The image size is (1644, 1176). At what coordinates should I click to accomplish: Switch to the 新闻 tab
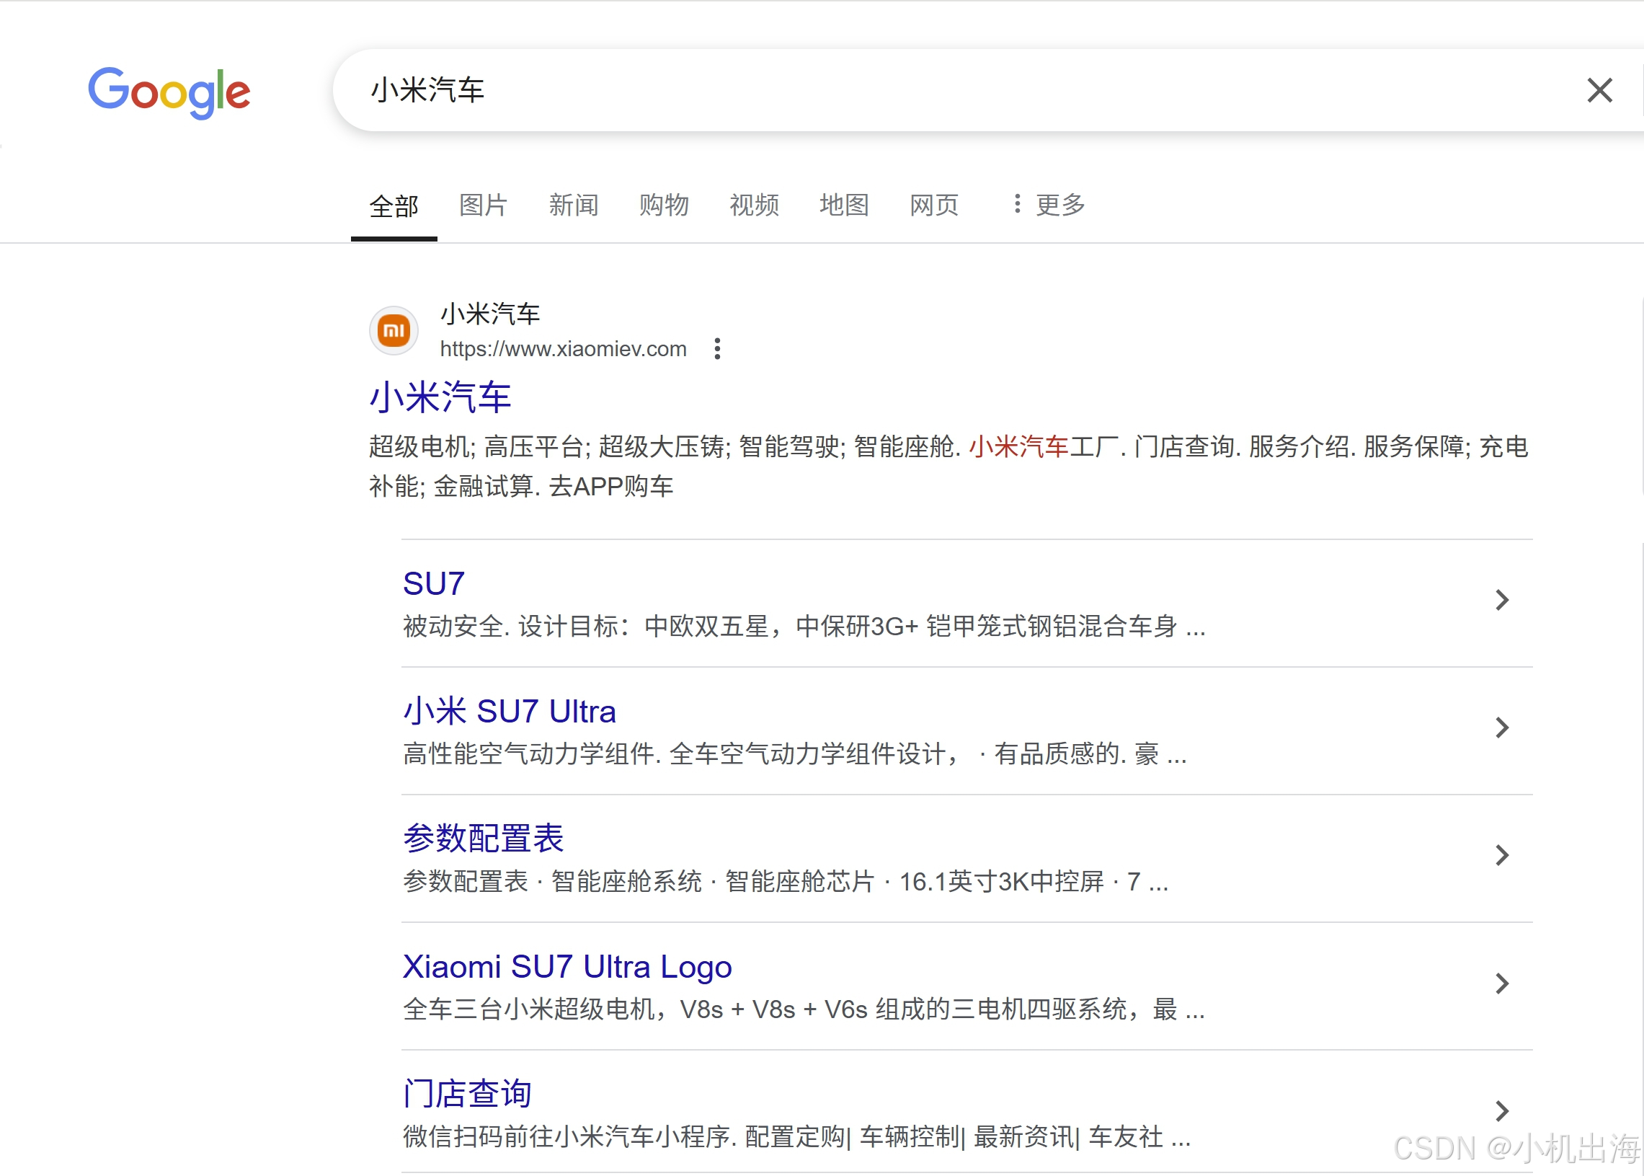(x=573, y=205)
